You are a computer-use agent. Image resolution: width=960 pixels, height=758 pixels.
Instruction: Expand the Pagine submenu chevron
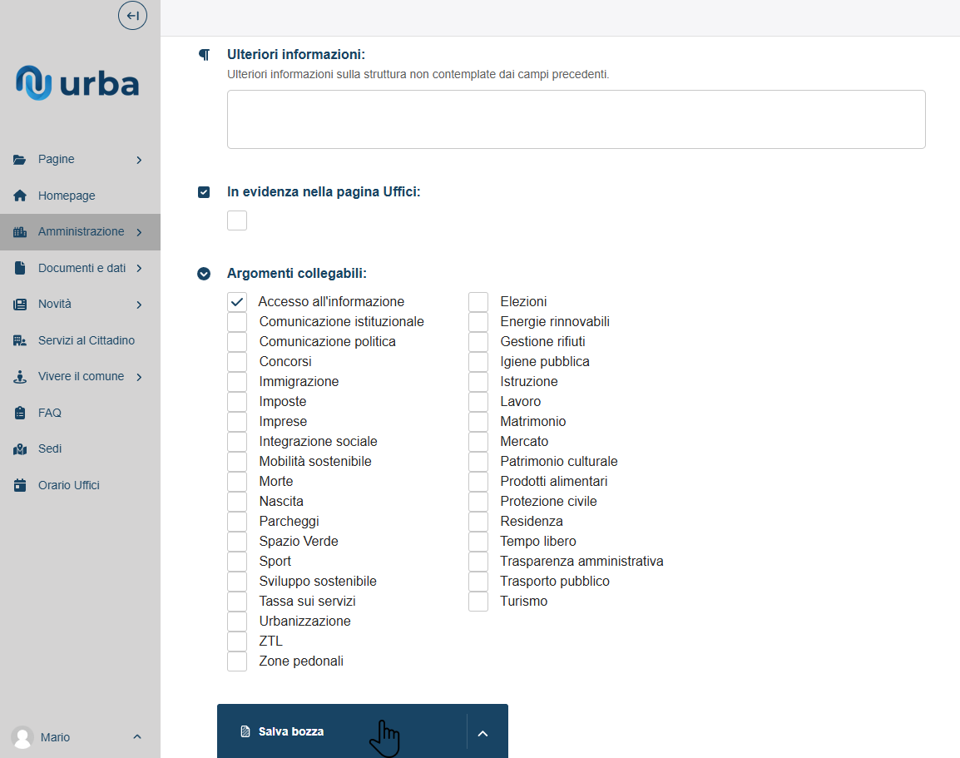click(139, 160)
